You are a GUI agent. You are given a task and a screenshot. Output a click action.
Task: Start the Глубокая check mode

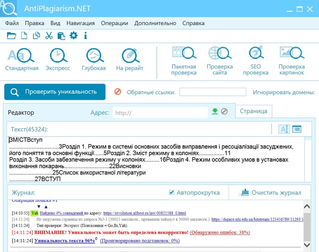tap(94, 59)
